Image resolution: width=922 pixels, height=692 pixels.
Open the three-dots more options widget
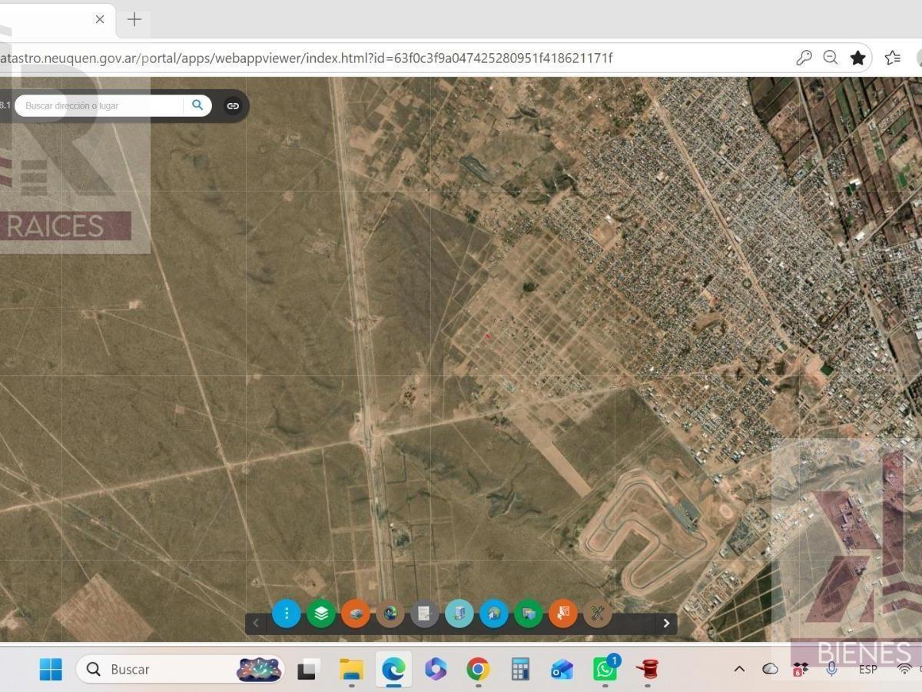(286, 614)
